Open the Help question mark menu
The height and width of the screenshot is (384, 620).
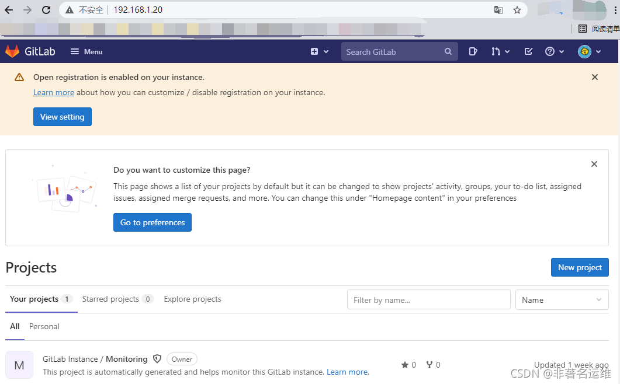coord(555,51)
